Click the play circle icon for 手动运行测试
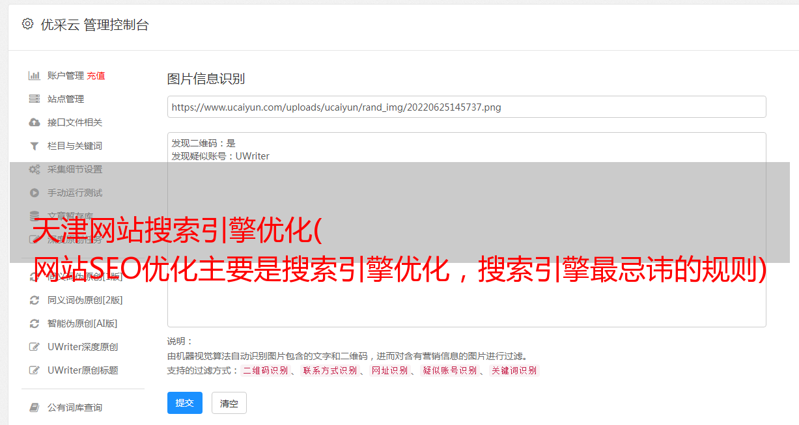 [35, 193]
